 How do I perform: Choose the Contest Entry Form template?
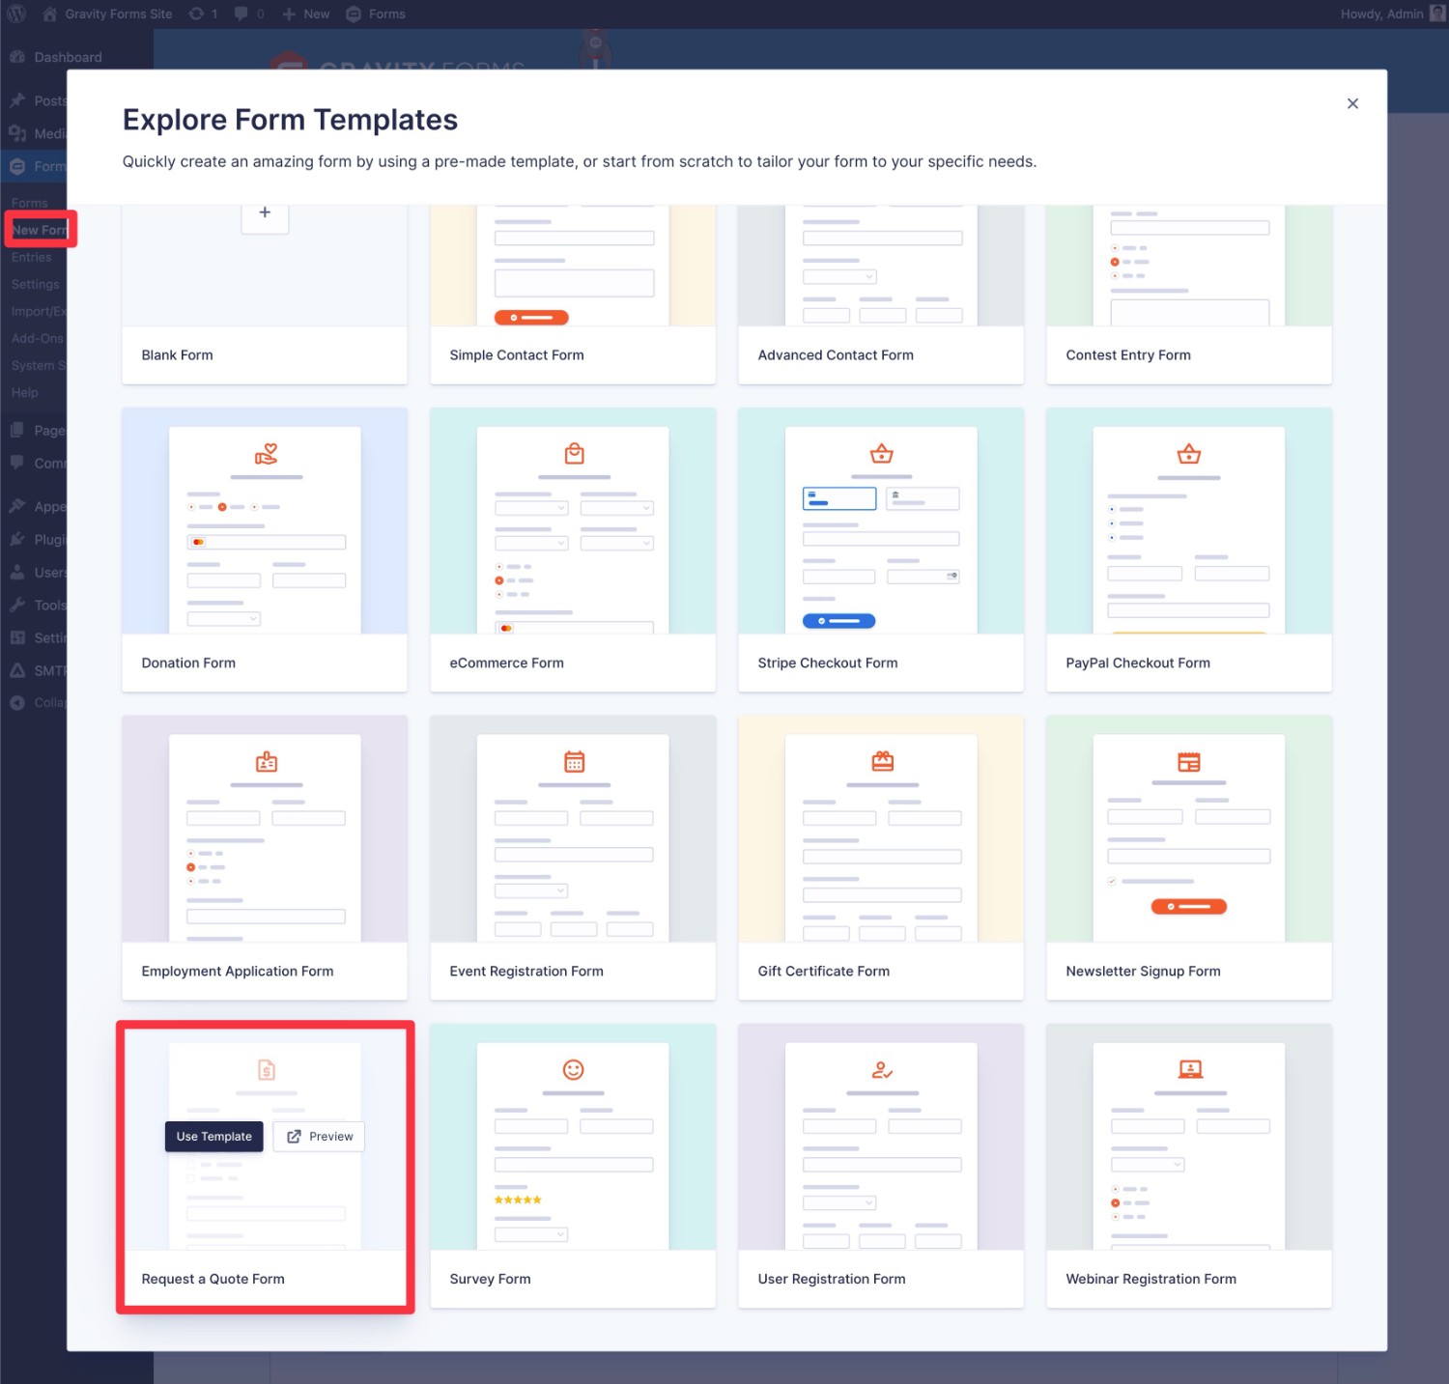1189,295
